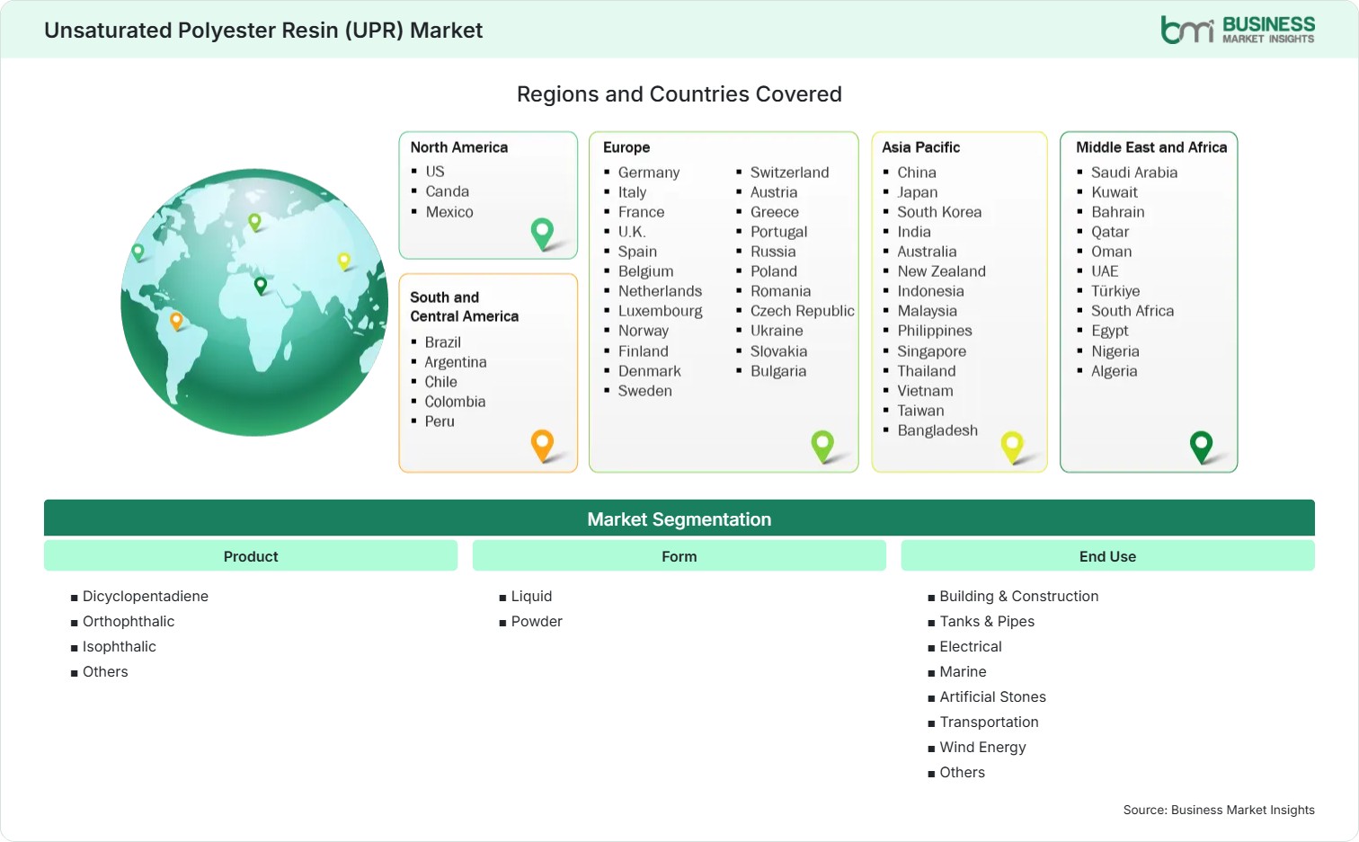
Task: Click the 'Unsaturated Polyester Resin (UPR) Market' title
Action: (263, 31)
